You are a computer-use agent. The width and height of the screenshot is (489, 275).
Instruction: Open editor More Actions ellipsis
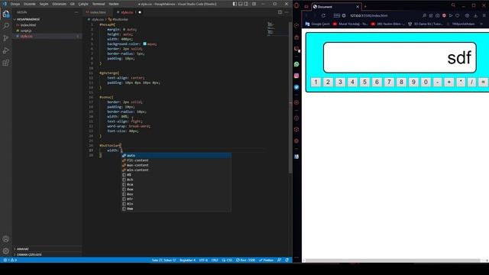pyautogui.click(x=287, y=12)
